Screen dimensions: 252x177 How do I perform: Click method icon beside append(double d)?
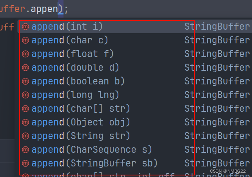(x=25, y=68)
